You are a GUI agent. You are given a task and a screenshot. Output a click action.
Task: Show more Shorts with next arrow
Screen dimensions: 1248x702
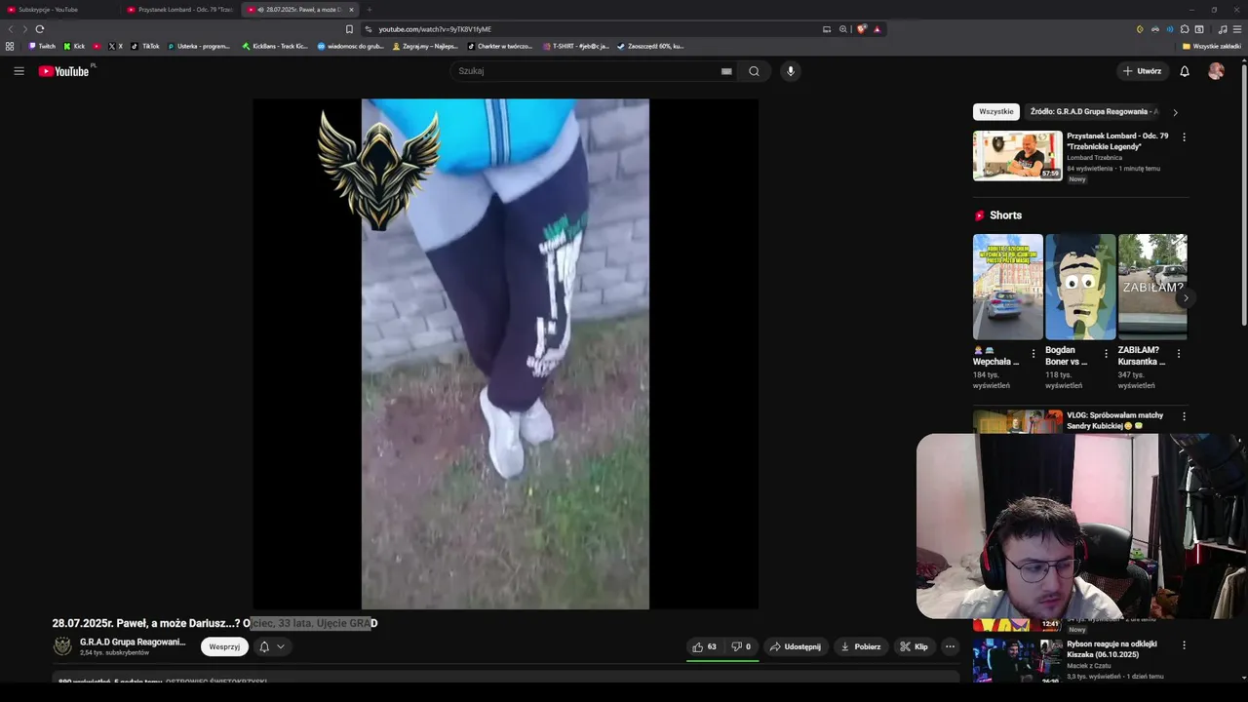pyautogui.click(x=1185, y=298)
